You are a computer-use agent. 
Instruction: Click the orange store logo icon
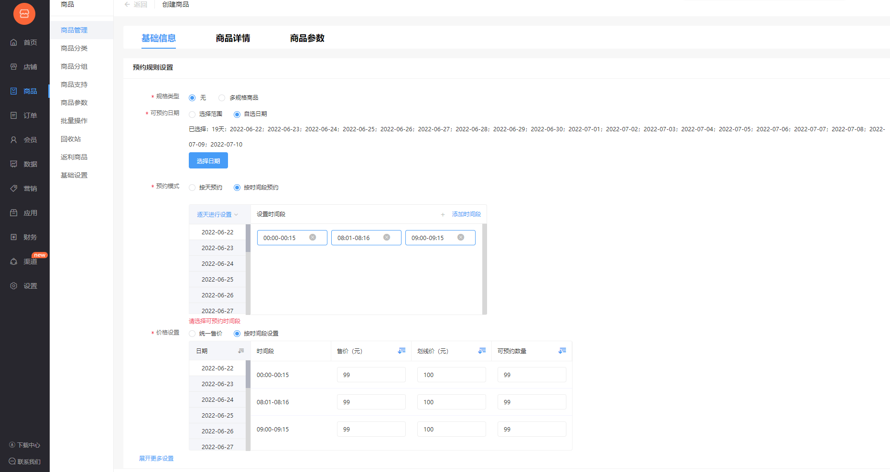[24, 13]
